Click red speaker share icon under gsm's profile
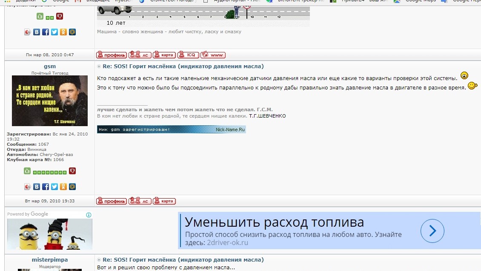The image size is (481, 271). (x=28, y=187)
